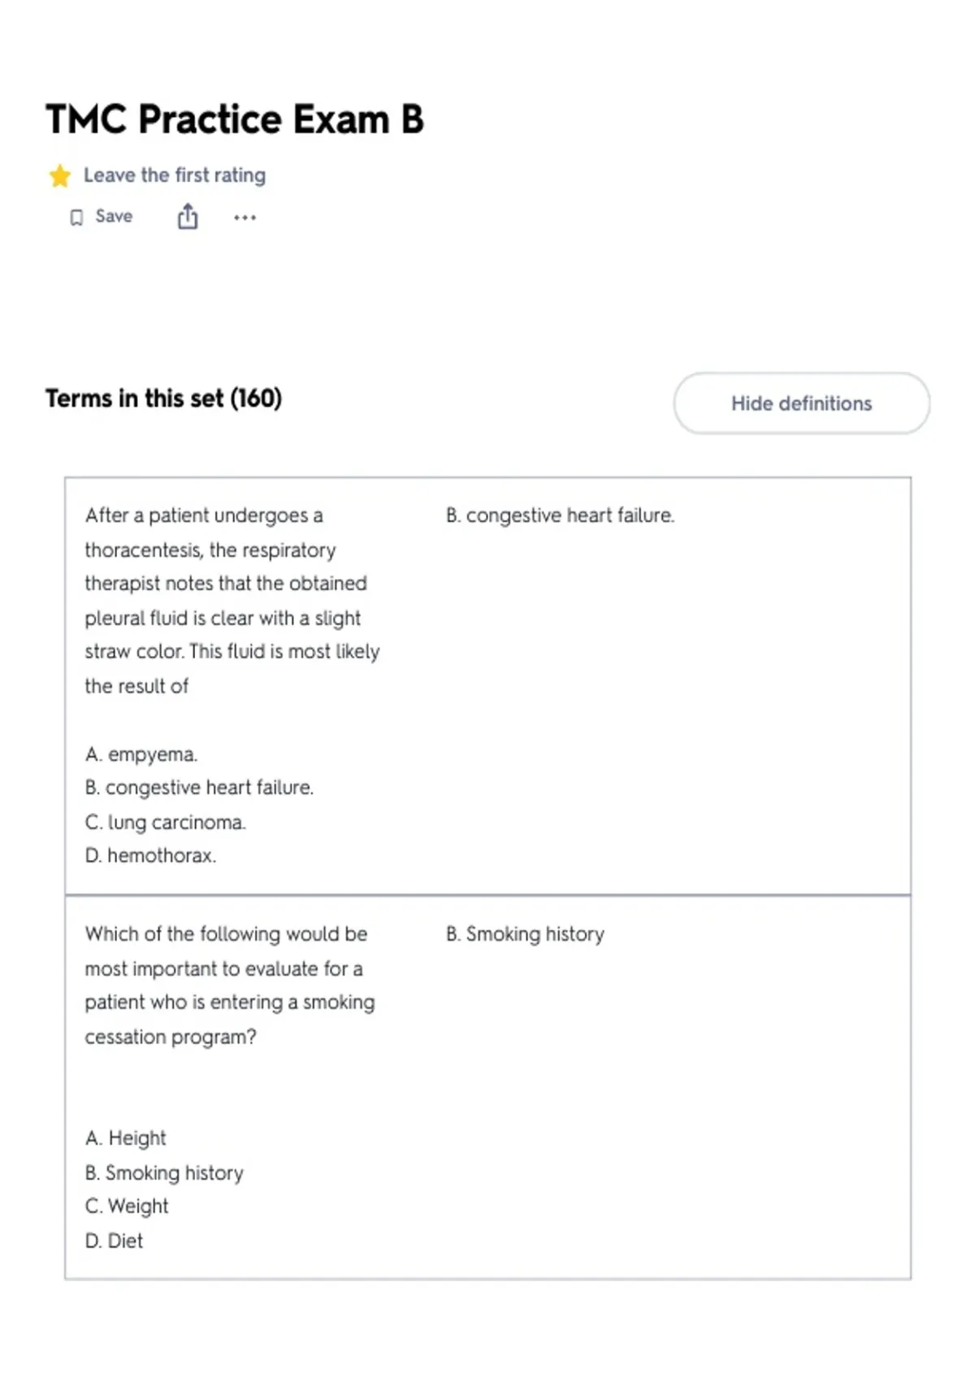Click the definition B. congestive heart failure
This screenshot has width=975, height=1382.
[x=560, y=515]
